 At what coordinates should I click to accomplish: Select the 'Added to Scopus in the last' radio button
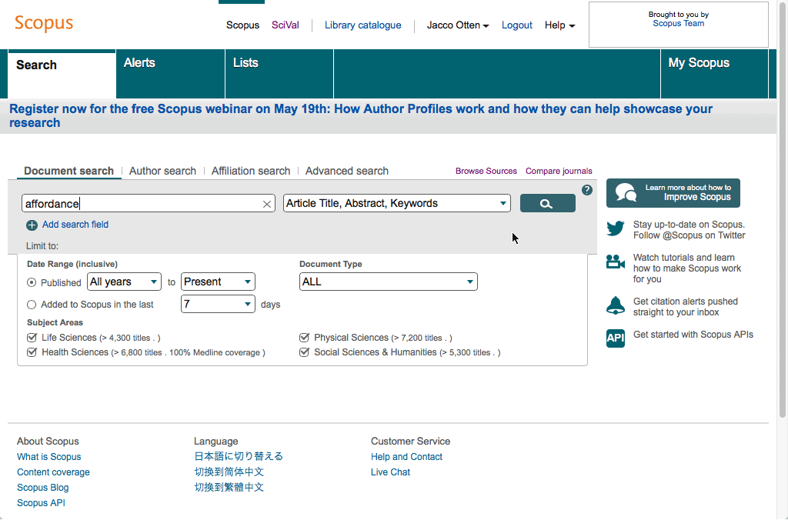click(32, 305)
